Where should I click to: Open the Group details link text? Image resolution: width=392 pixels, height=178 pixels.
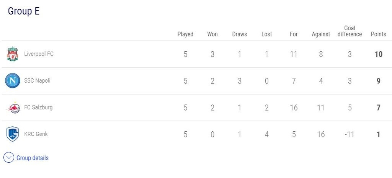pos(33,158)
